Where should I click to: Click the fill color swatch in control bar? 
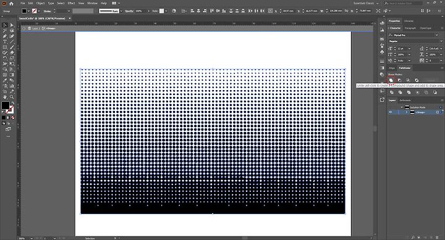point(24,11)
